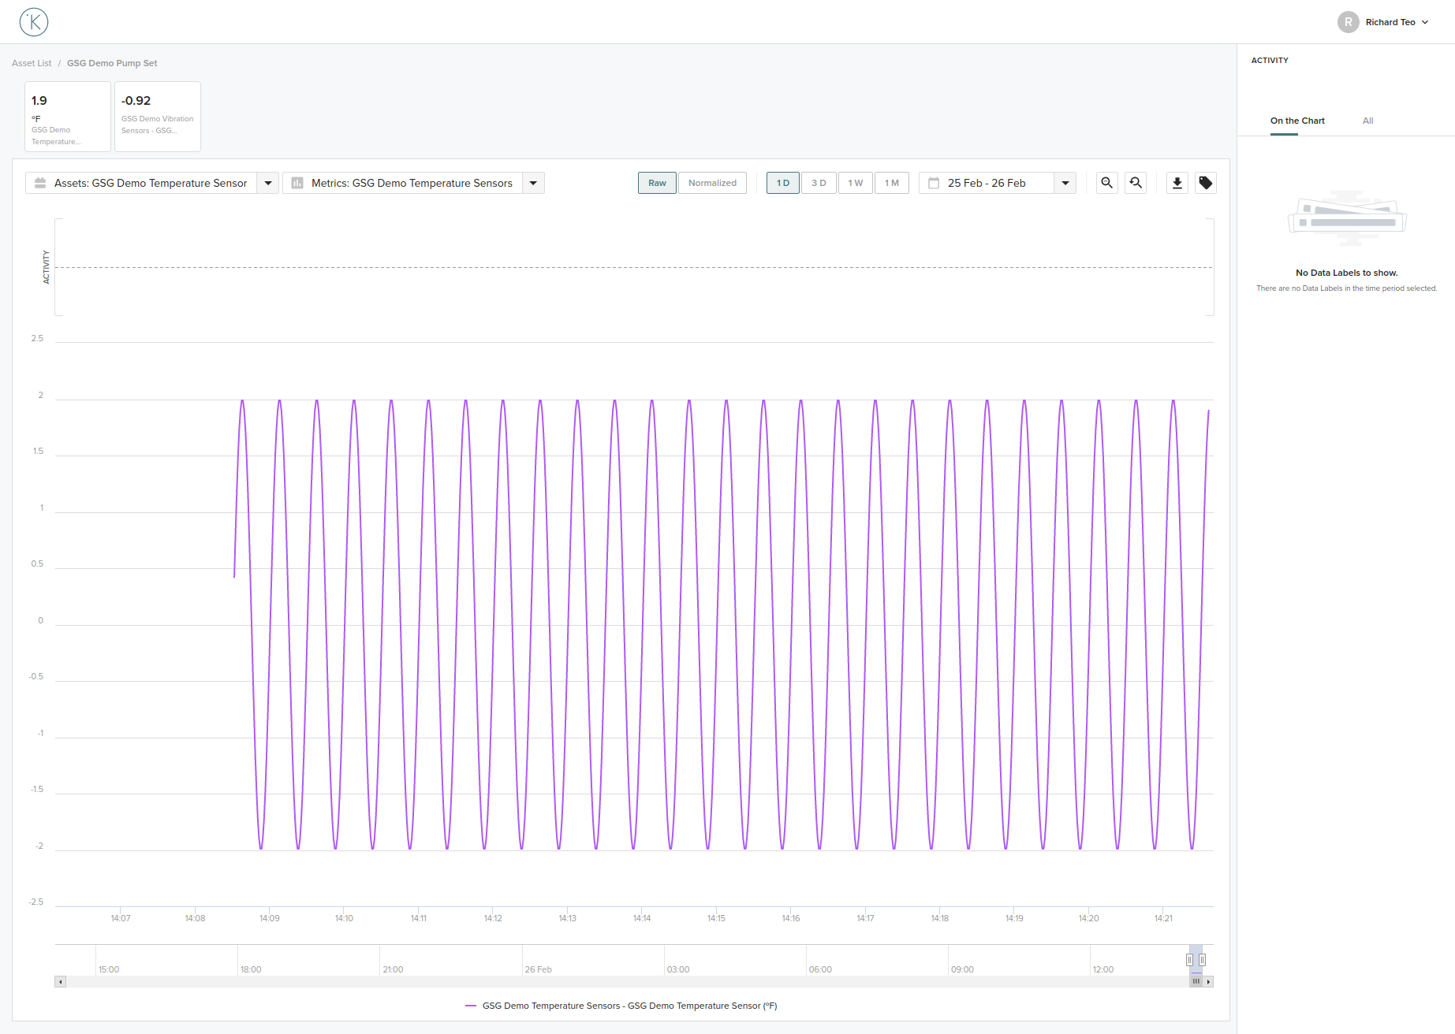Select the On the Chart tab

1297,121
